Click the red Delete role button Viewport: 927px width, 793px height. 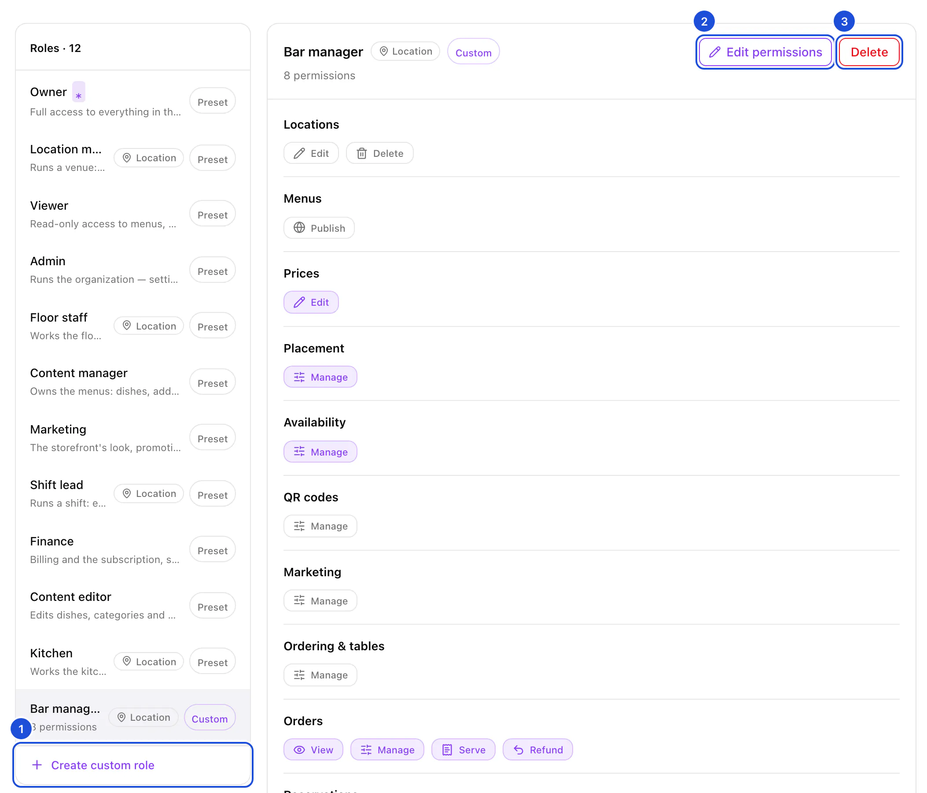pos(869,52)
